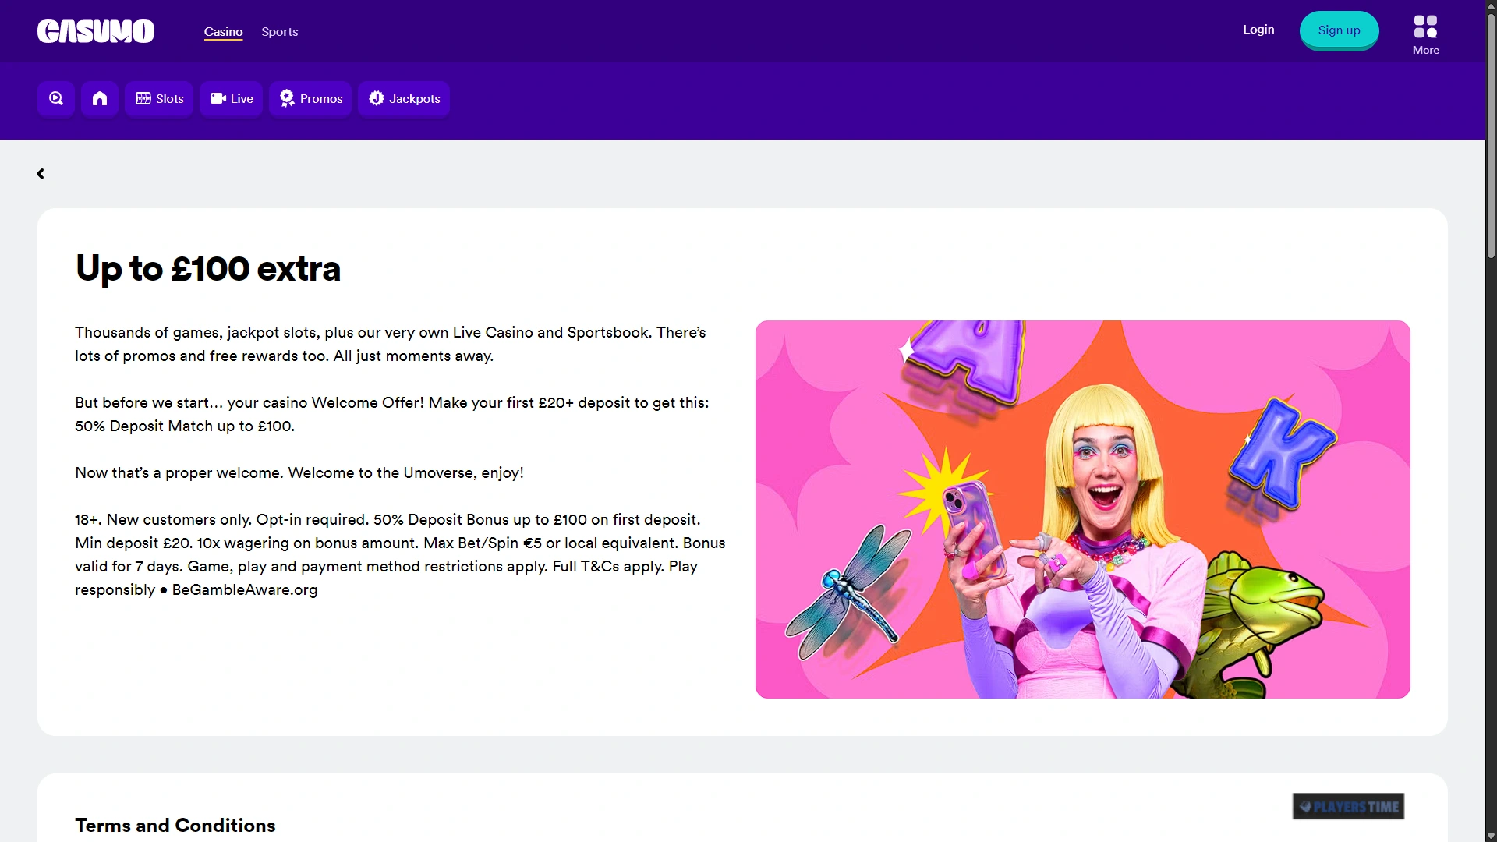Open the Promos category
The width and height of the screenshot is (1497, 842).
pyautogui.click(x=310, y=98)
